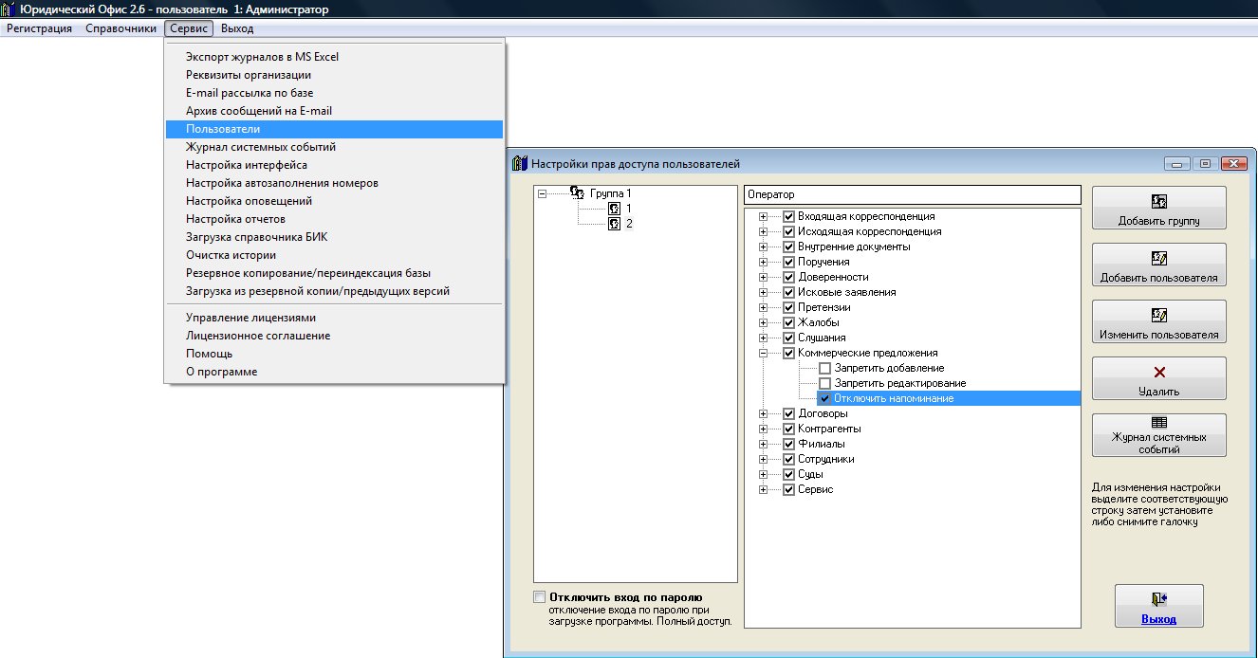The width and height of the screenshot is (1258, 658).
Task: Toggle Коммерческие предложения checkbox
Action: point(788,353)
